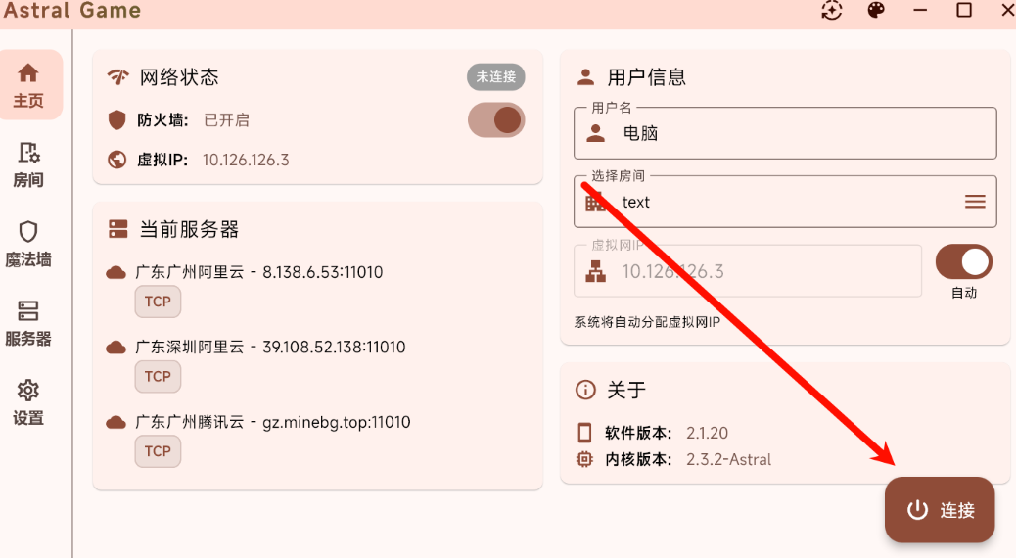Open the 选择房间 room list menu icon
Screen dimensions: 1016x558
coord(975,202)
